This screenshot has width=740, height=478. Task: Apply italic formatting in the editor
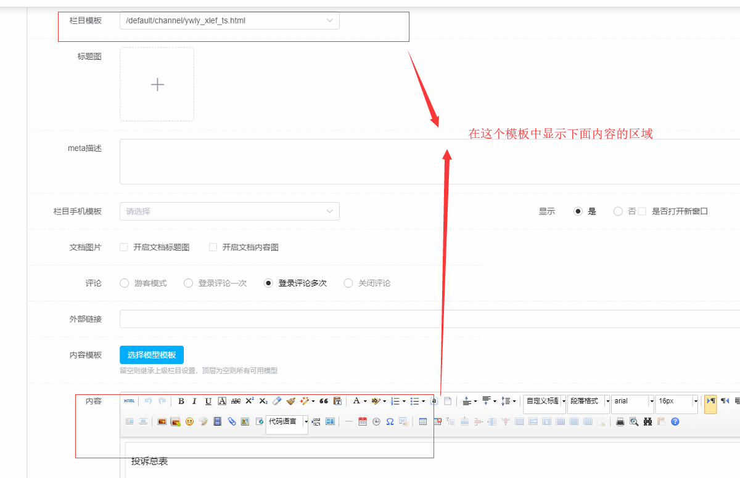click(x=194, y=401)
